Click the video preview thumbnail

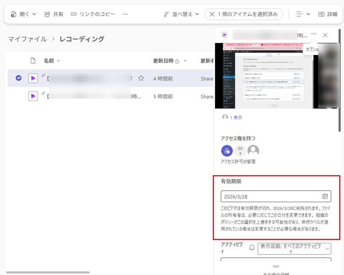tap(276, 76)
